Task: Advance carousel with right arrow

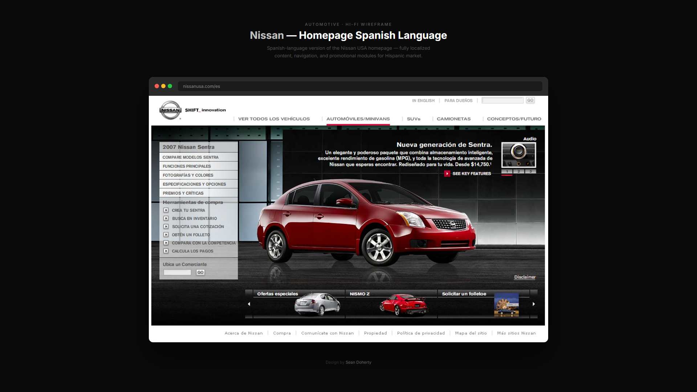Action: point(534,304)
